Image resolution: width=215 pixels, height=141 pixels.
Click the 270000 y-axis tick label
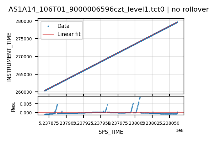point(24,57)
